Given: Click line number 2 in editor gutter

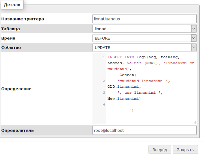Looking at the screenshot, I should [104, 81].
